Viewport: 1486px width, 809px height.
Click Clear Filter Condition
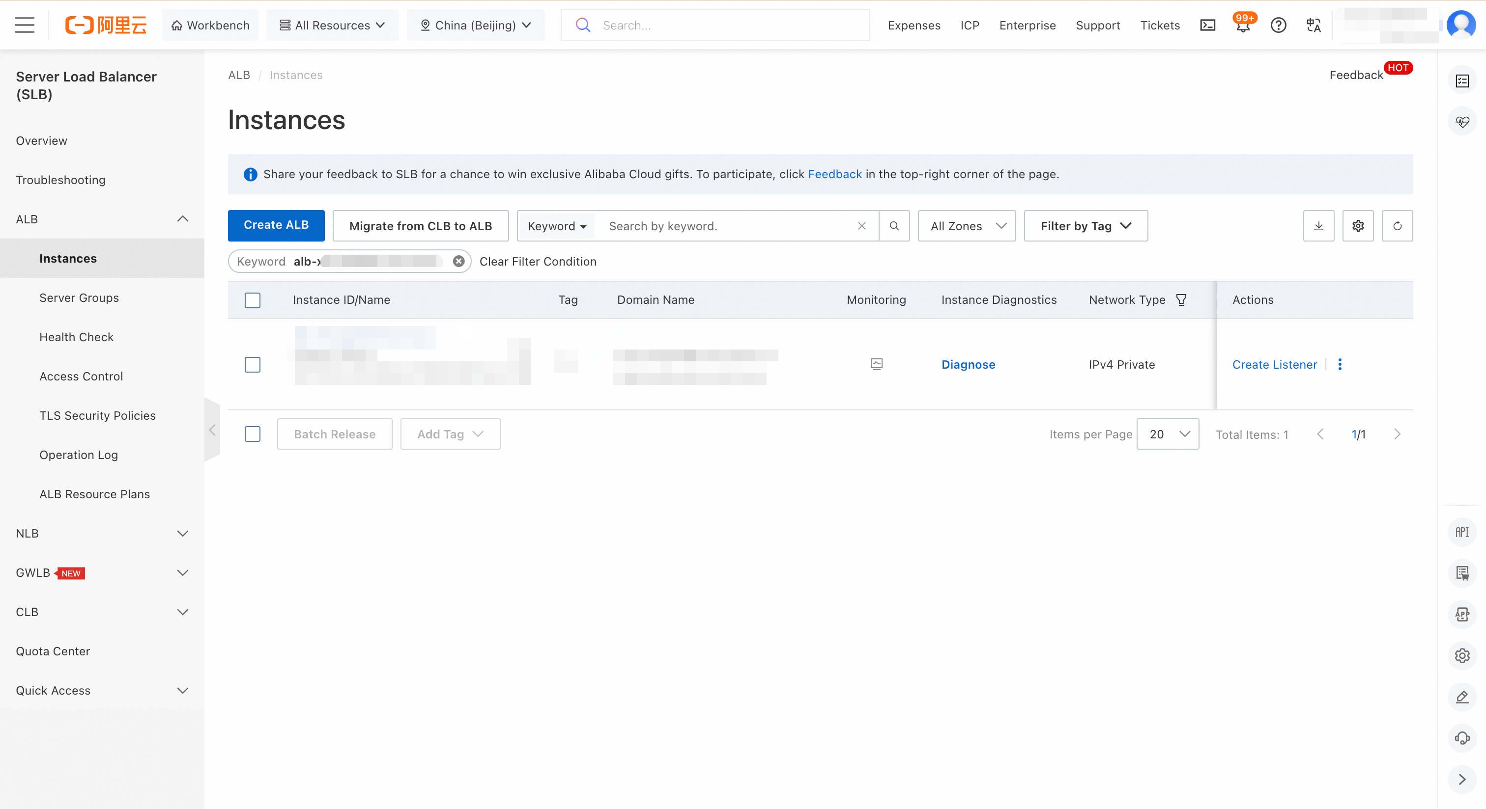tap(538, 262)
